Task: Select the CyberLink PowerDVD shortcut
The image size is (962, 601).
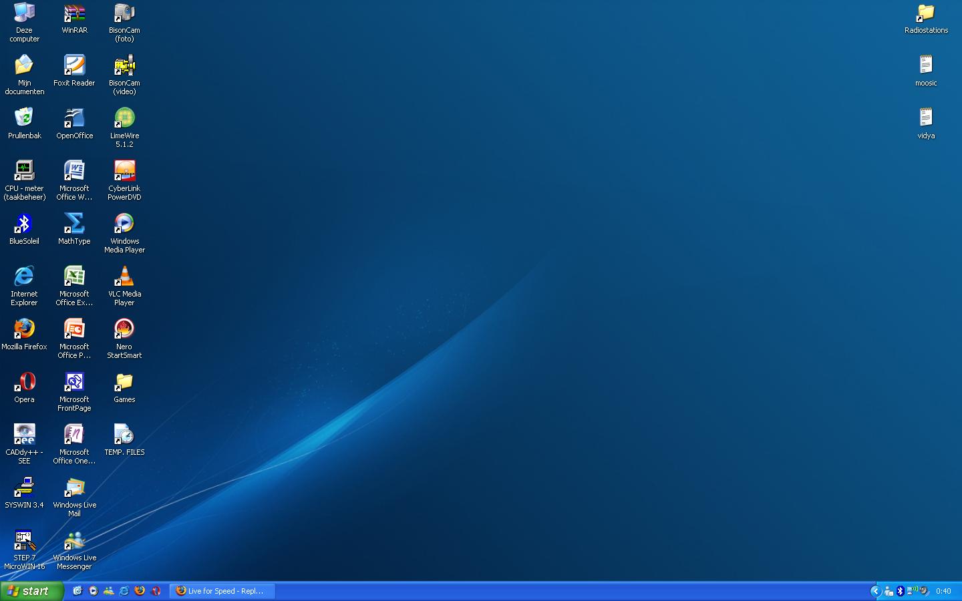Action: point(124,180)
